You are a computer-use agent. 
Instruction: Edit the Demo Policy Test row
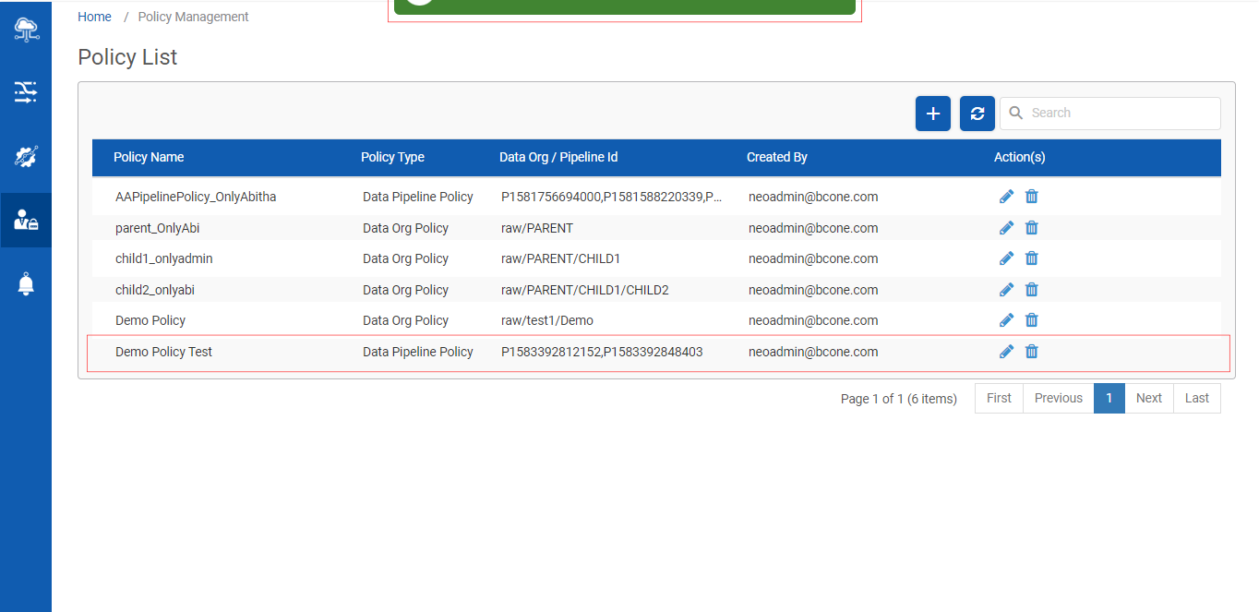[1006, 352]
